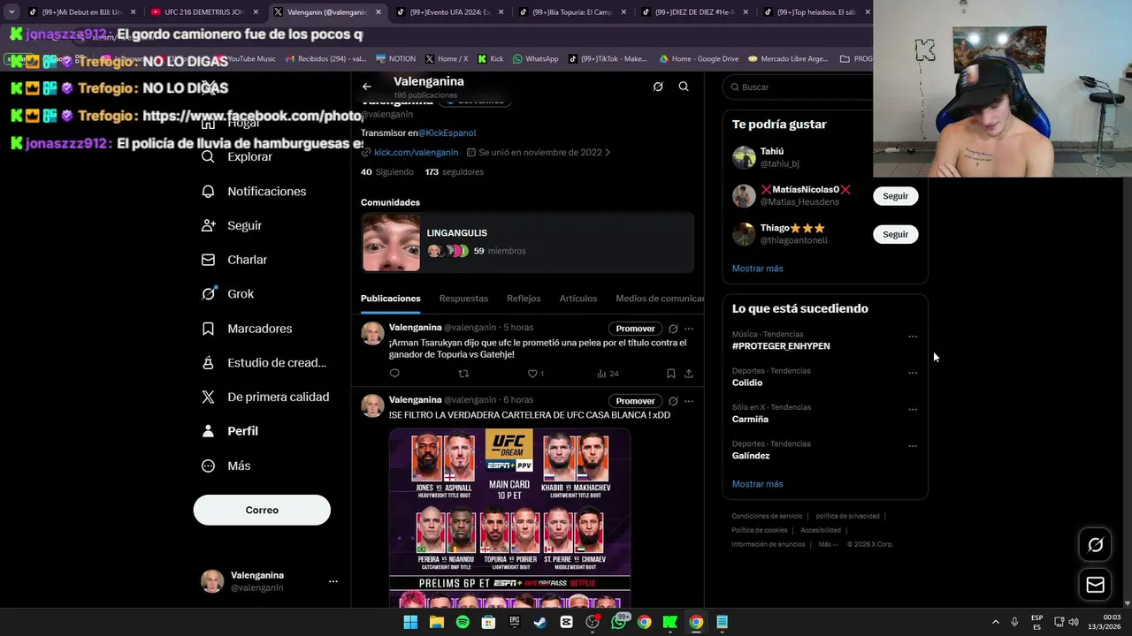Like the Tsarukyan post
The image size is (1132, 636).
coord(532,374)
